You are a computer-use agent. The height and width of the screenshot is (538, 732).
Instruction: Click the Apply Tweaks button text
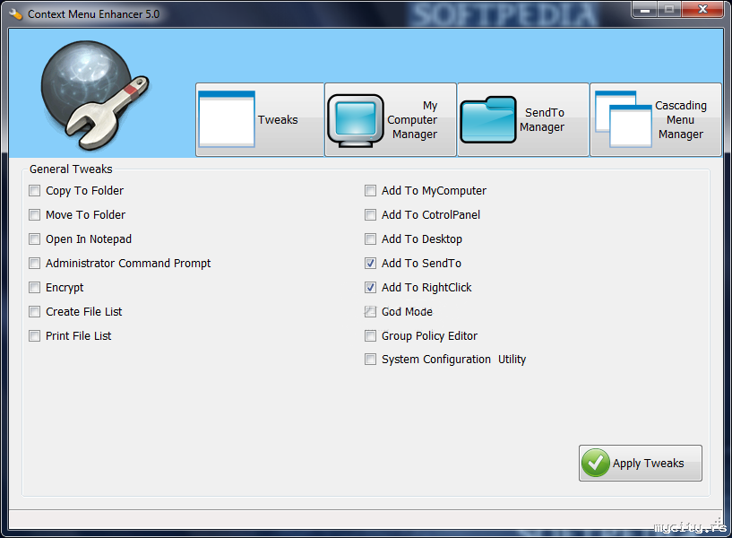648,464
